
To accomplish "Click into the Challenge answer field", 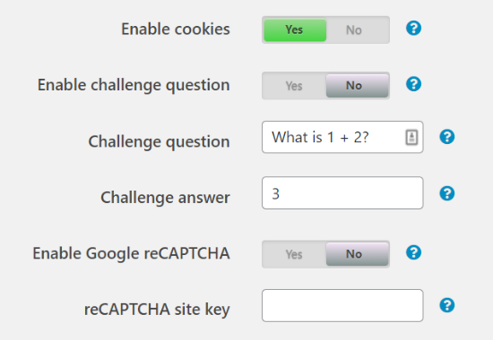I will click(342, 193).
